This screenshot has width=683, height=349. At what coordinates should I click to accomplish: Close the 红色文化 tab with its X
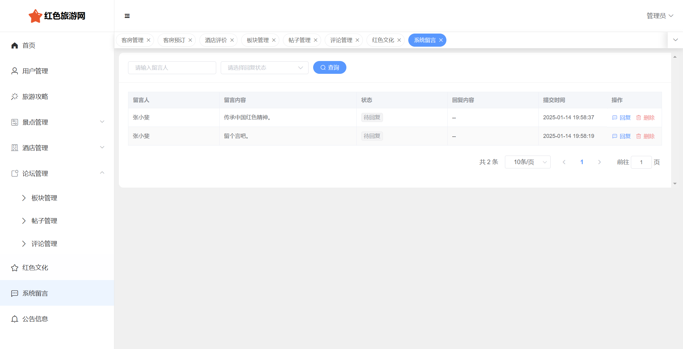(x=399, y=40)
